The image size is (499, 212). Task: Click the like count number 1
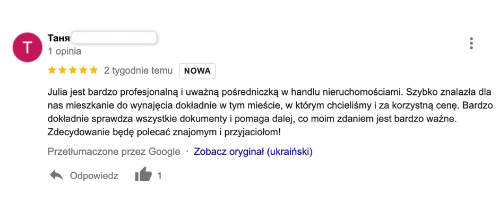(159, 176)
